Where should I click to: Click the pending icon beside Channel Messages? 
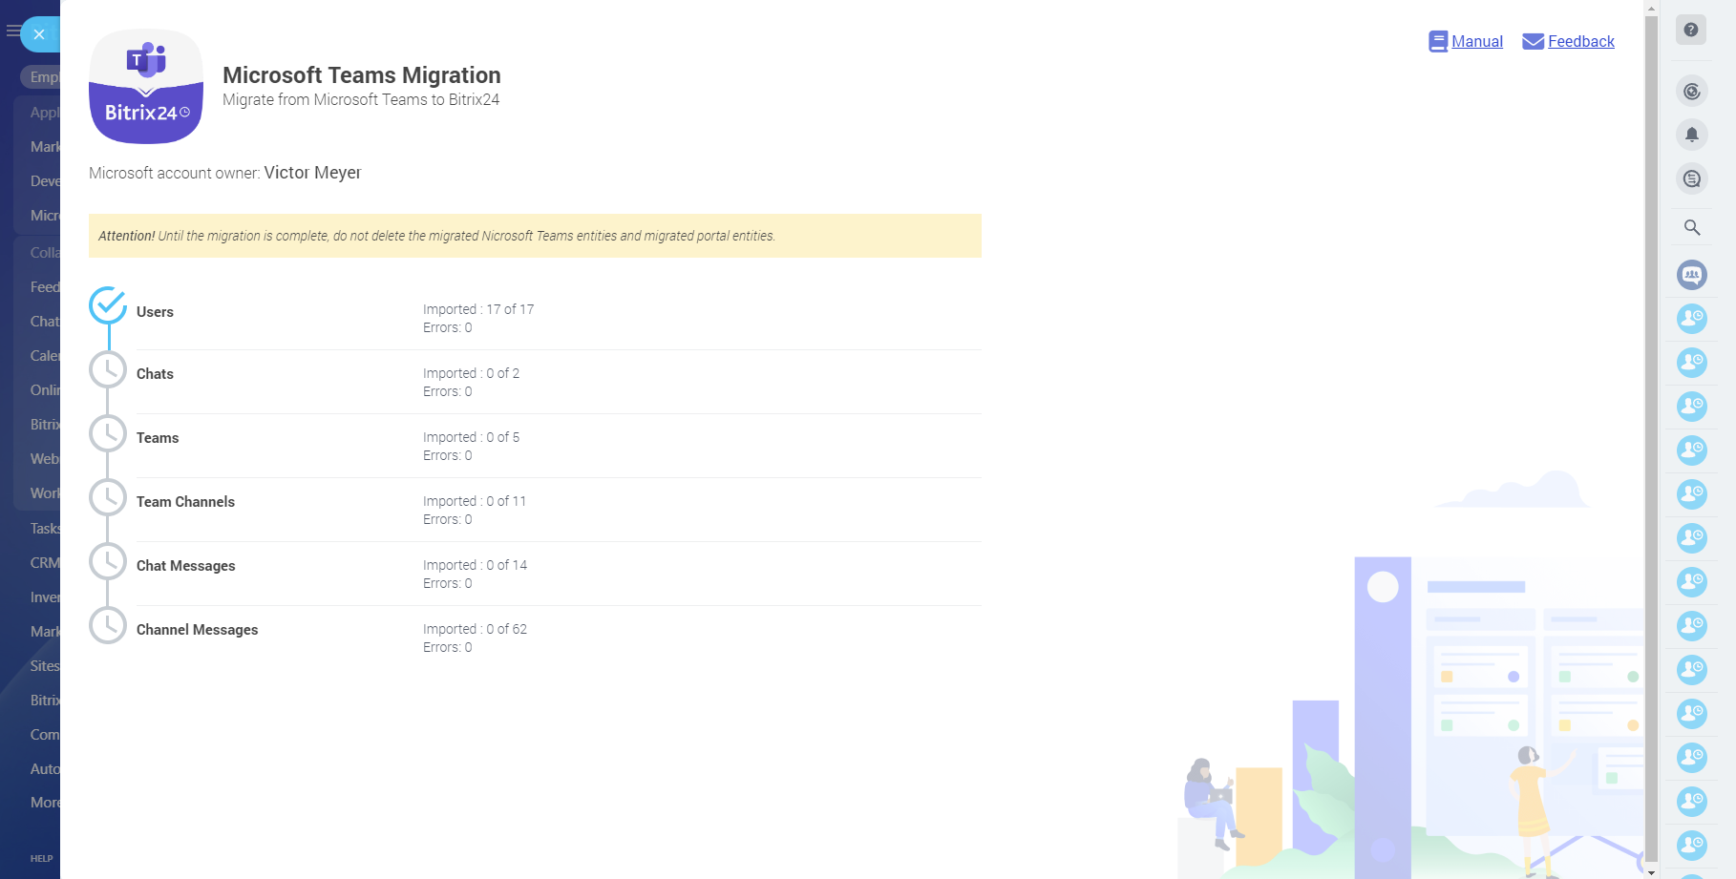(x=108, y=625)
